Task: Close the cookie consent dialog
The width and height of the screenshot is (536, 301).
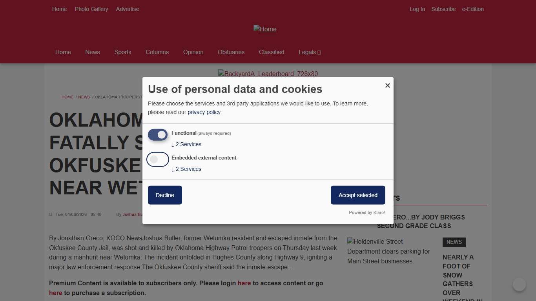Action: [x=387, y=85]
